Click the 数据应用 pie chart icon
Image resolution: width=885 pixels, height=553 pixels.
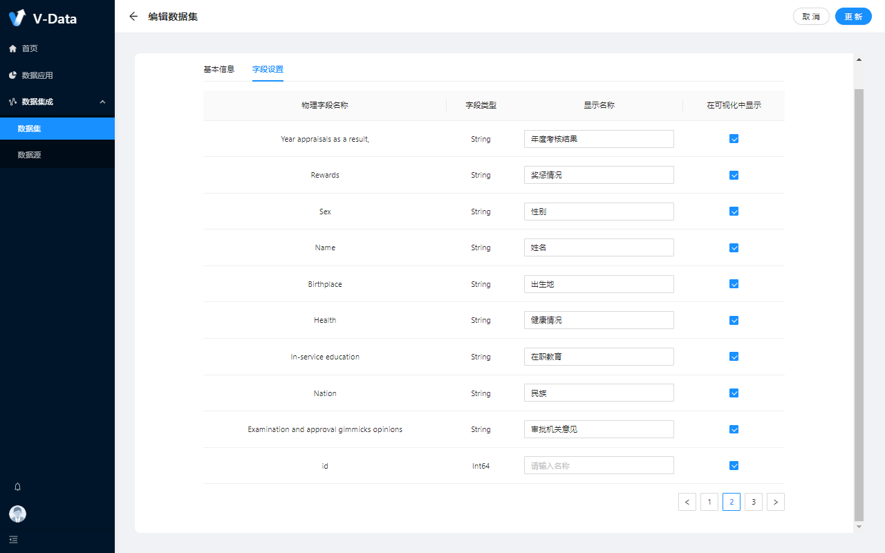[12, 75]
